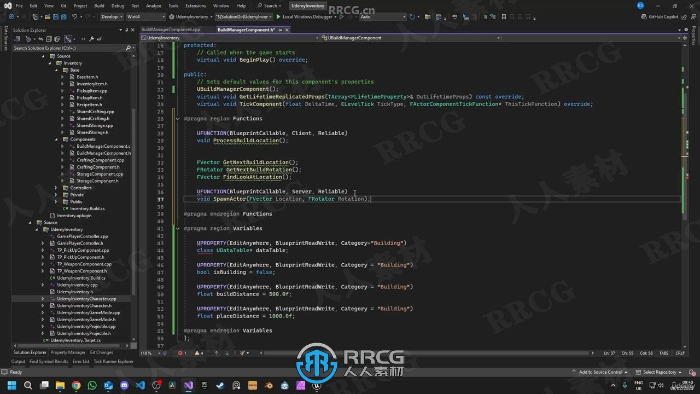The width and height of the screenshot is (700, 394).
Task: Open Unreal Engine from the Windows taskbar
Action: tap(317, 386)
